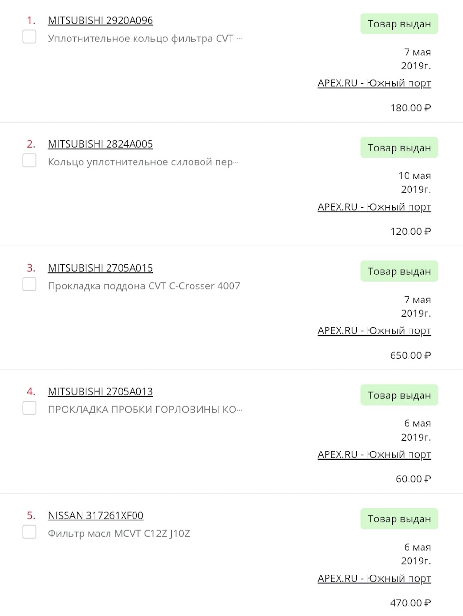Viewport: 463px width, 616px height.
Task: Mark the checkbox for MITSUBISHI 2705A013
Action: coord(29,408)
